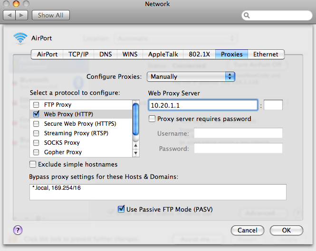Screen dimensions: 316x251
Task: Enable Exclude simple hostnames option
Action: [33, 164]
